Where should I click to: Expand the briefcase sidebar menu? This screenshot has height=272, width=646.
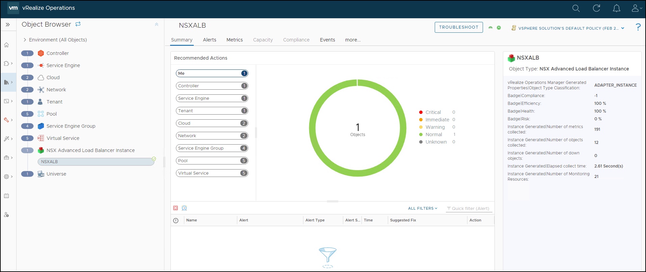pos(8,157)
